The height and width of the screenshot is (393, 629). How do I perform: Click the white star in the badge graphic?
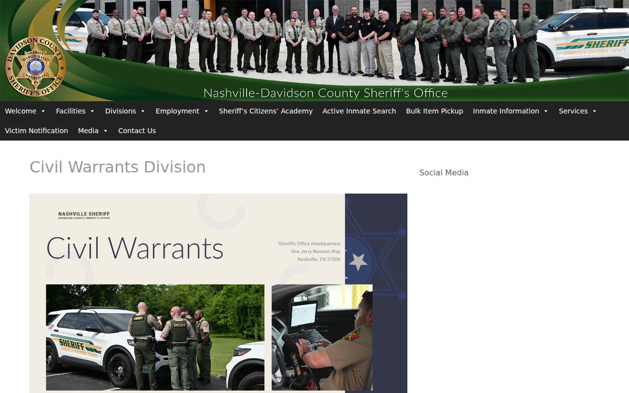(x=358, y=262)
